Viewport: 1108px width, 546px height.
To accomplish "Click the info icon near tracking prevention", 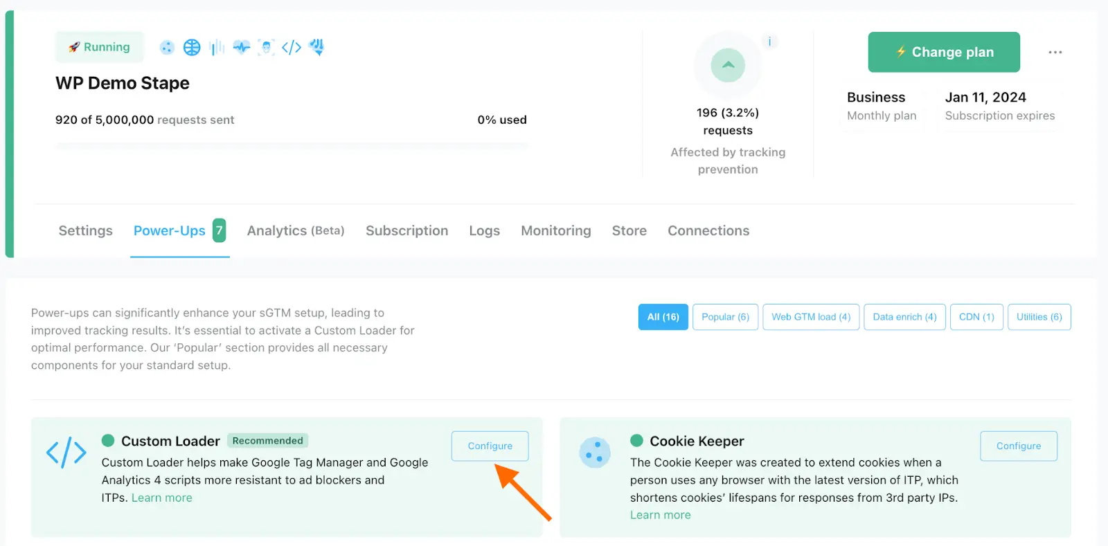I will point(769,42).
